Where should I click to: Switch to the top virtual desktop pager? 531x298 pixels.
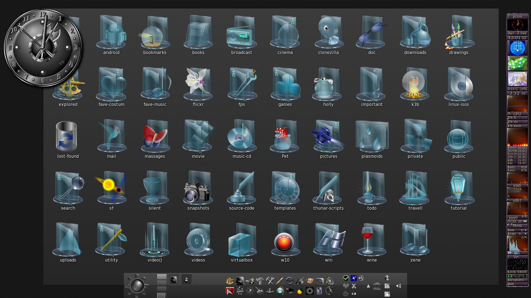click(162, 277)
